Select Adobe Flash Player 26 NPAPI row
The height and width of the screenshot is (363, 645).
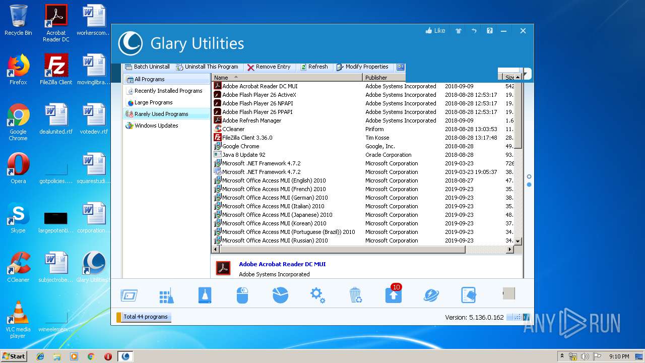(363, 103)
